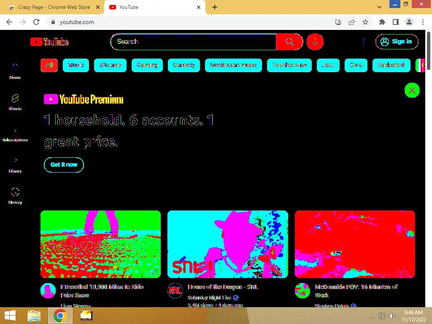Go forward with the browser arrow
This screenshot has width=432, height=324.
coord(23,22)
